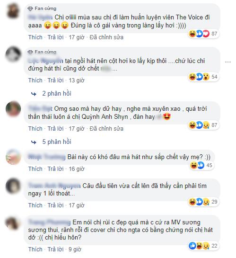This screenshot has height=258, width=236.
Task: Like the comment posted 9 giờ ago
Action: 35,249
